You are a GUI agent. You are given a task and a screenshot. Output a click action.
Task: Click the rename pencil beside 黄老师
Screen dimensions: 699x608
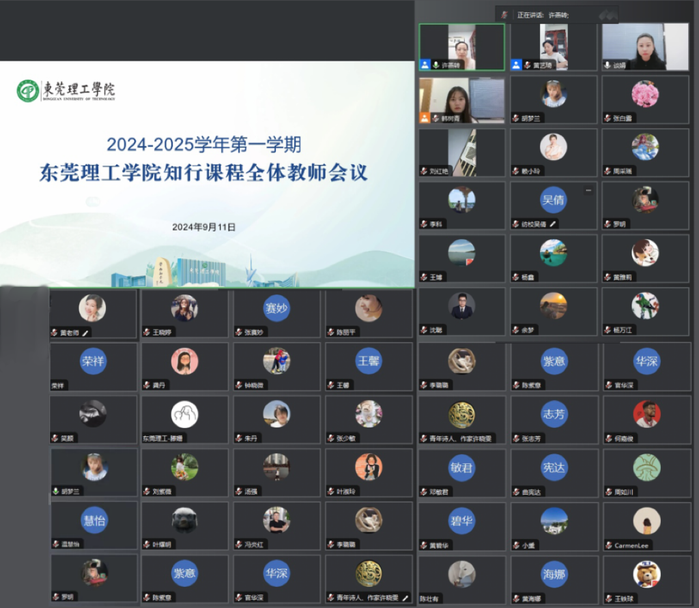tap(86, 333)
